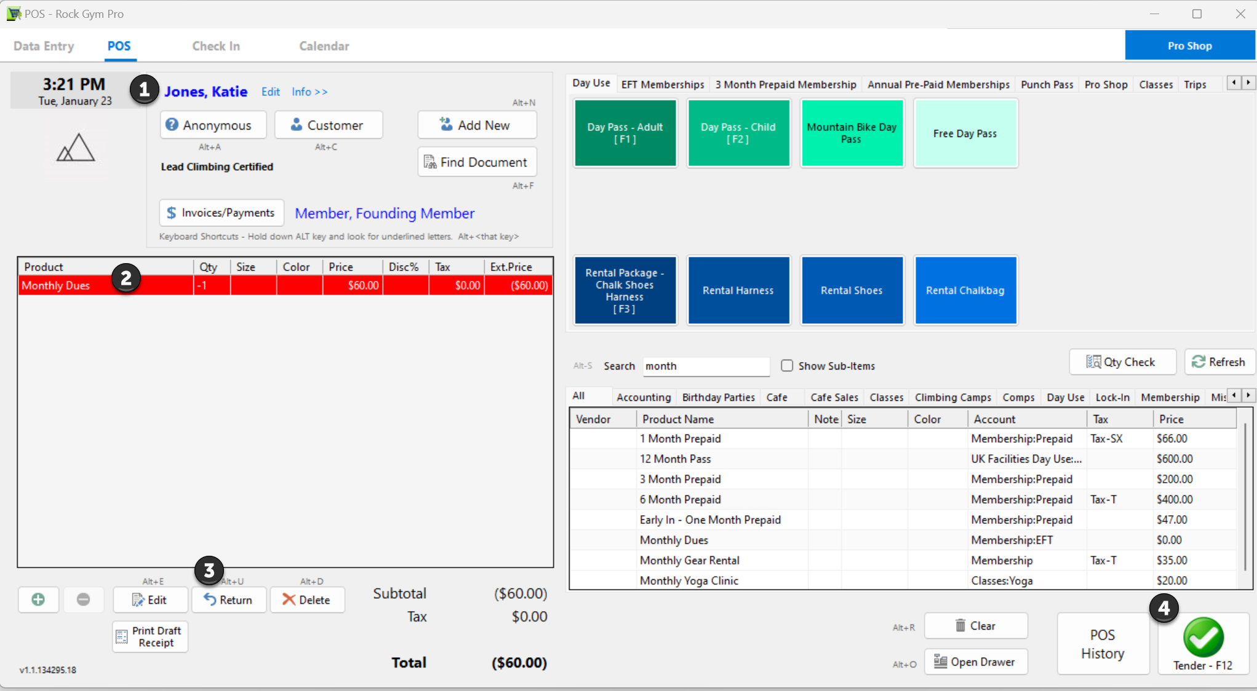Select 1 Month Prepaid product row
This screenshot has height=691, width=1257.
[x=903, y=438]
